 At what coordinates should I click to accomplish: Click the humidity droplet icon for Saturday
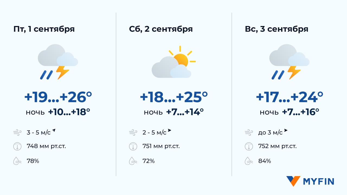[x=133, y=161]
